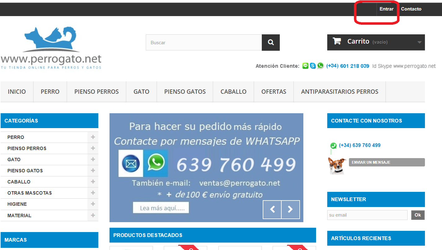Viewport: 442px width, 250px height.
Task: Submit newsletter with Ok button
Action: (x=418, y=215)
